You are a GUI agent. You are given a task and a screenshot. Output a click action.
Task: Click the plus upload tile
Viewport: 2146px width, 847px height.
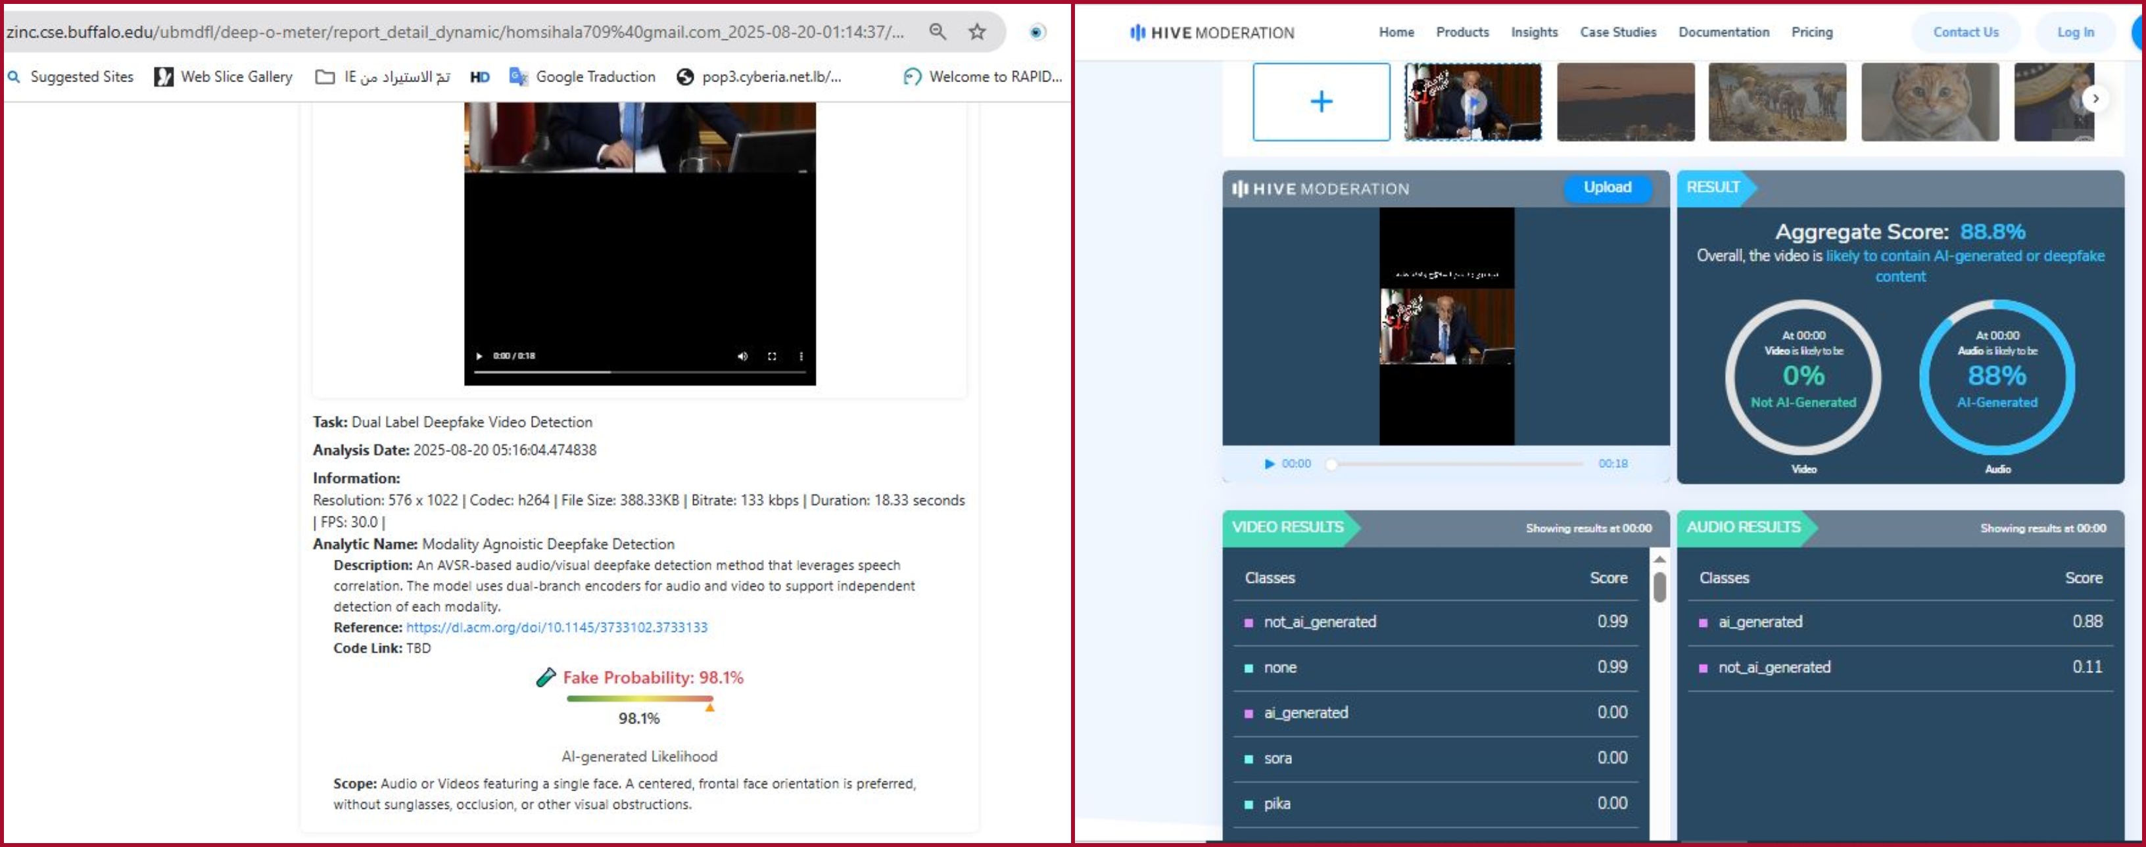(1322, 102)
